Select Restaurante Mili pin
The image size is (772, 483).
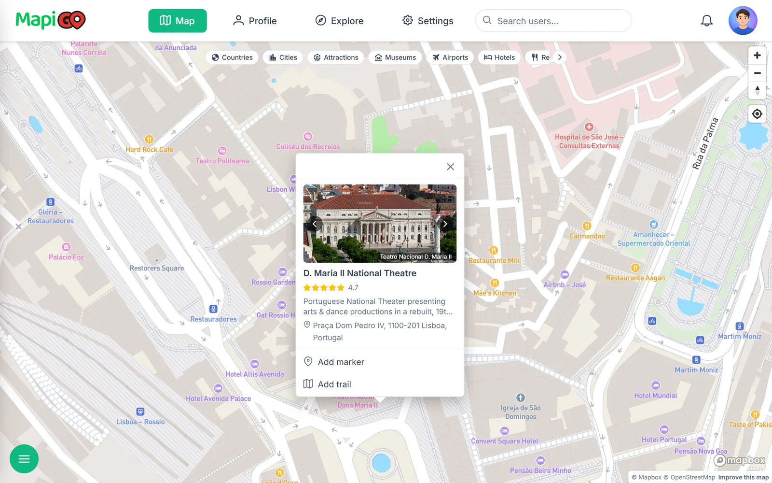(494, 250)
